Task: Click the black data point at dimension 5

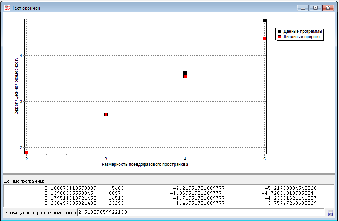Action: click(x=264, y=21)
